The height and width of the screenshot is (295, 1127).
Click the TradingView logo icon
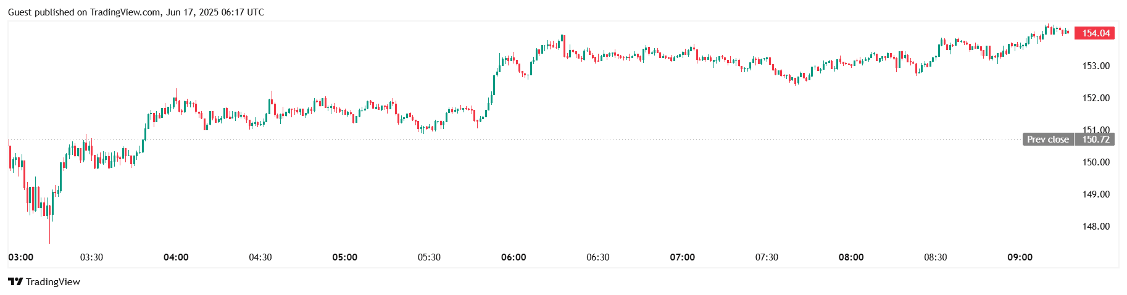(15, 281)
